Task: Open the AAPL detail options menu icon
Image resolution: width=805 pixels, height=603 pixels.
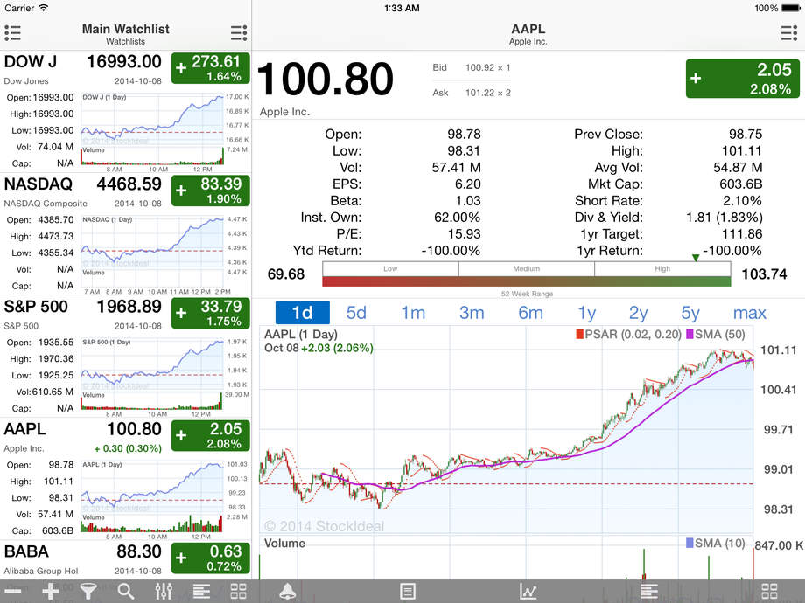Action: 788,33
